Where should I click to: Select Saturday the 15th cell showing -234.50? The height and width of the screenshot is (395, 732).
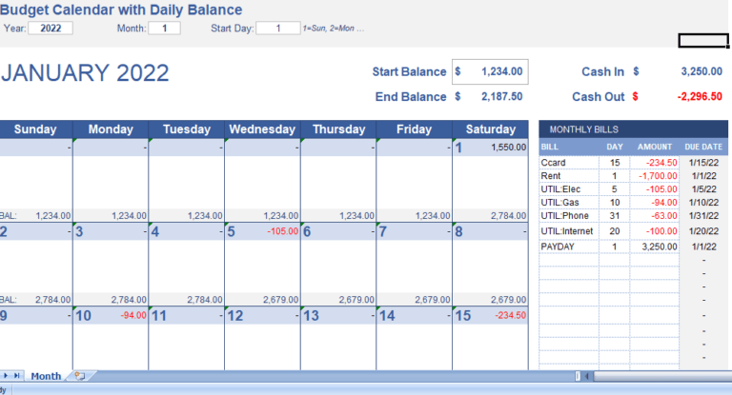tap(490, 316)
